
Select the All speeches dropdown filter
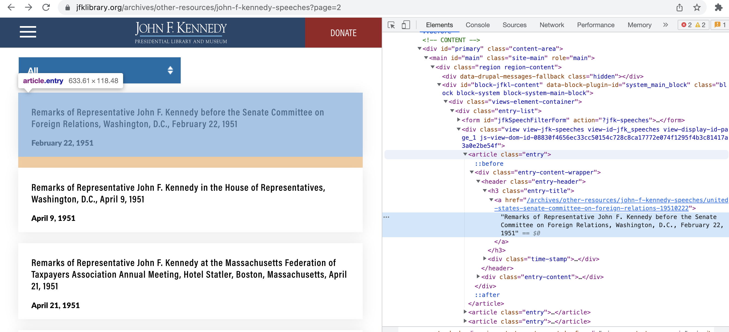pyautogui.click(x=99, y=70)
